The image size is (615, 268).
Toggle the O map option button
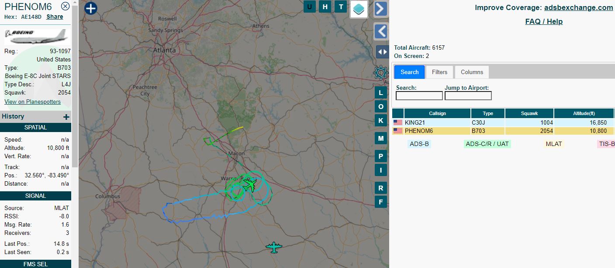click(x=381, y=107)
